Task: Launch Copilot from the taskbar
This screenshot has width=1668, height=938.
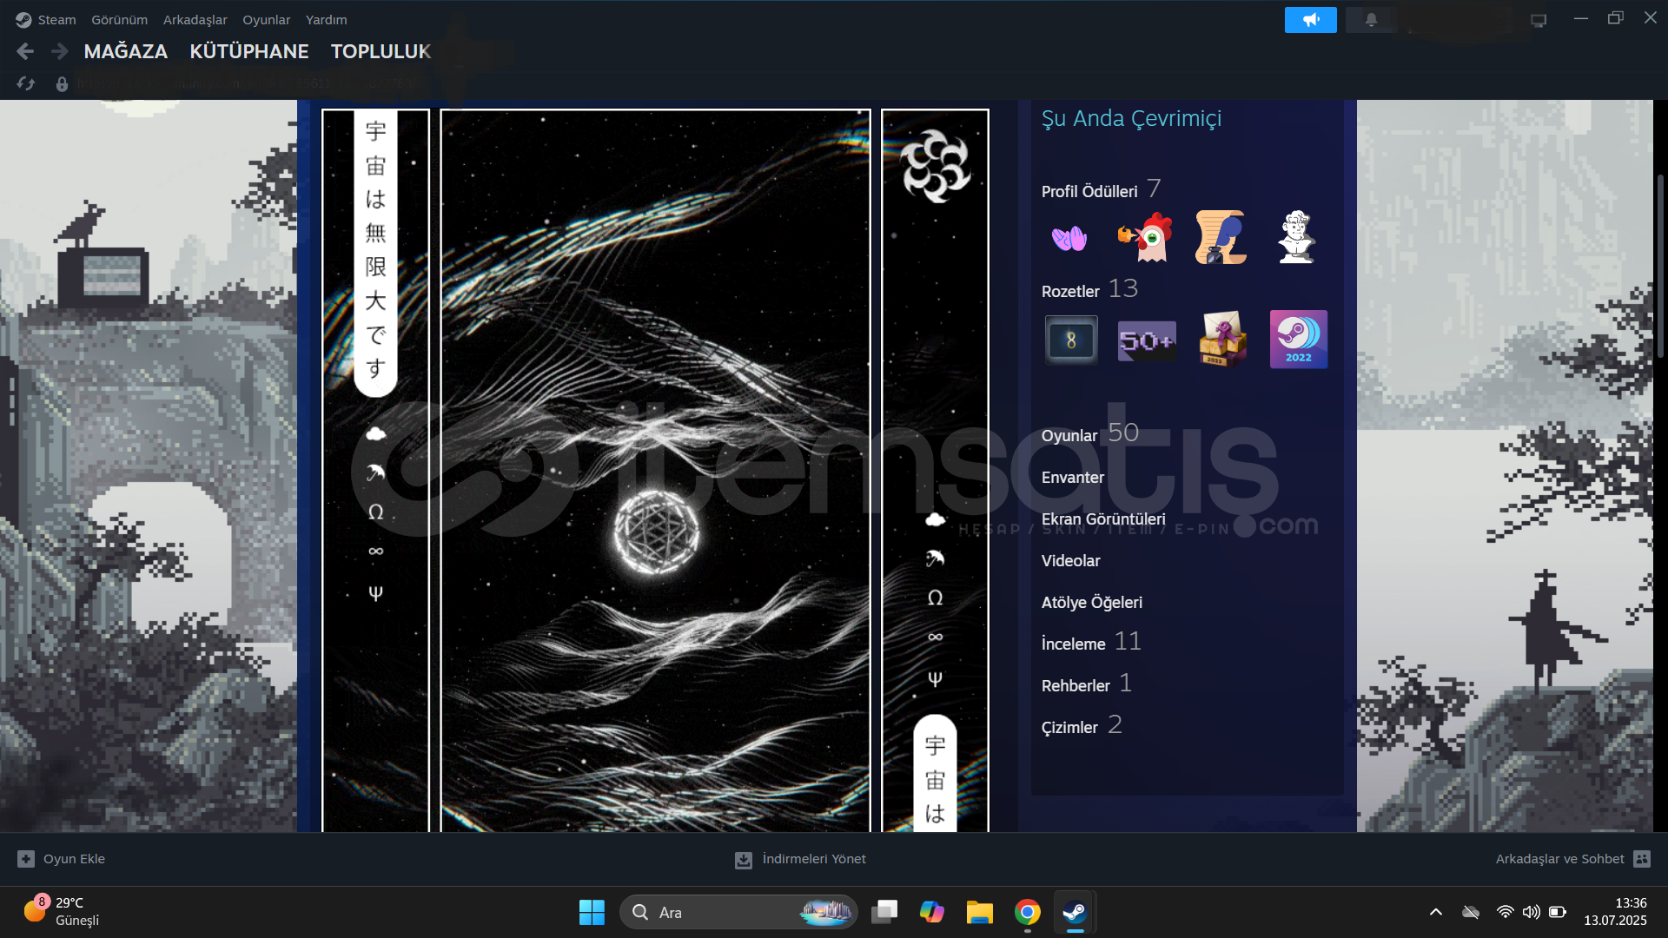Action: coord(932,912)
